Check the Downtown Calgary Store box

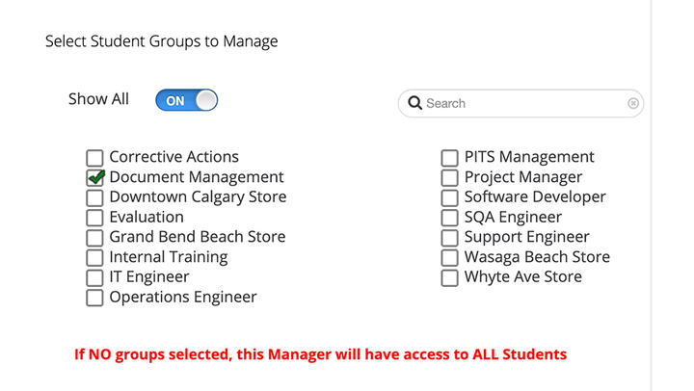[x=94, y=197]
